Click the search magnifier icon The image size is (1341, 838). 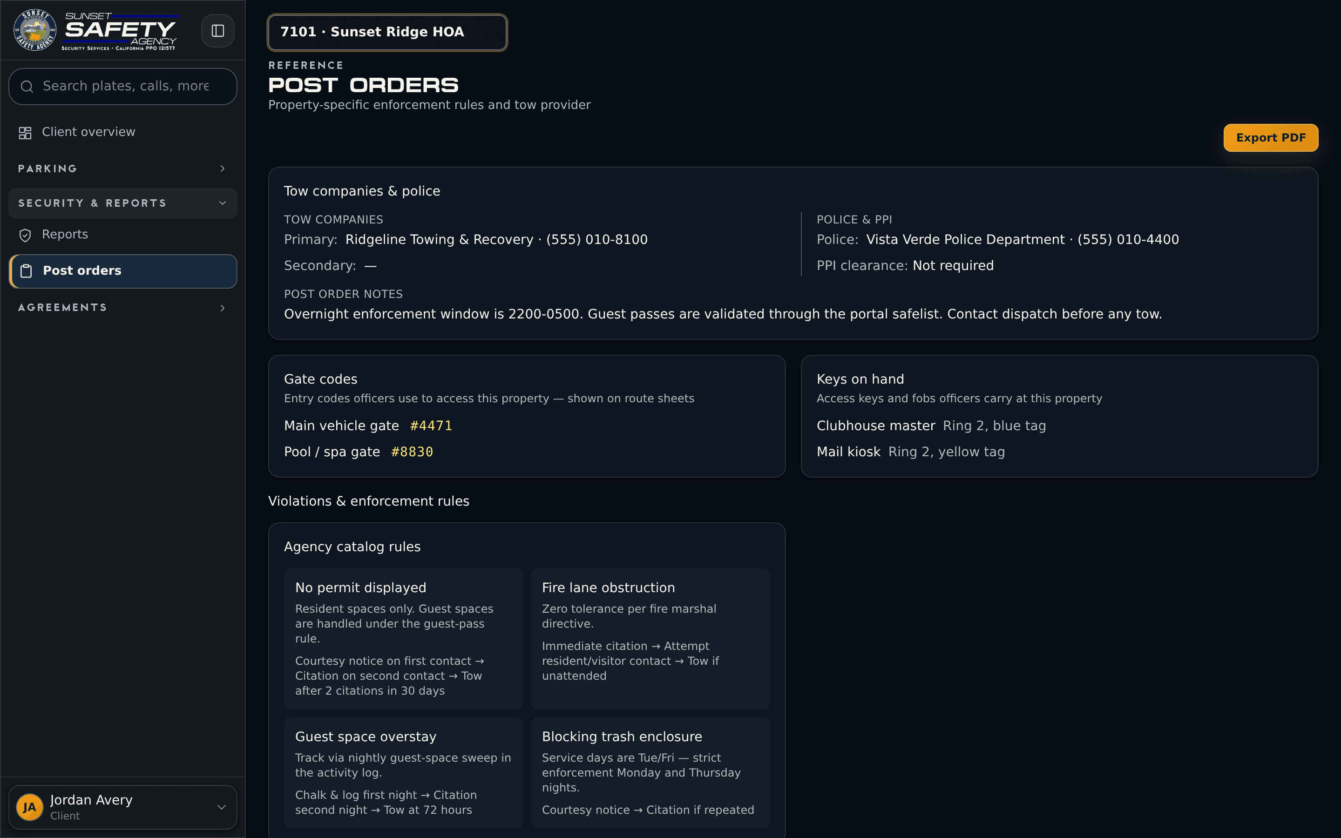[27, 87]
